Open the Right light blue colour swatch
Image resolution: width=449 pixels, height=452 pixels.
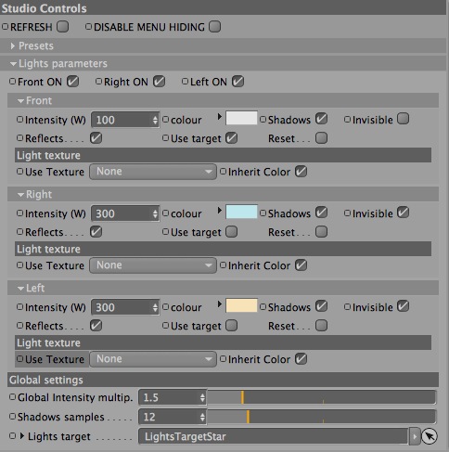[x=241, y=212]
